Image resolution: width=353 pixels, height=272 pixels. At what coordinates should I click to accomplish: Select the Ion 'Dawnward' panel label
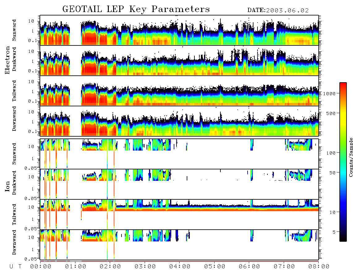(x=14, y=242)
